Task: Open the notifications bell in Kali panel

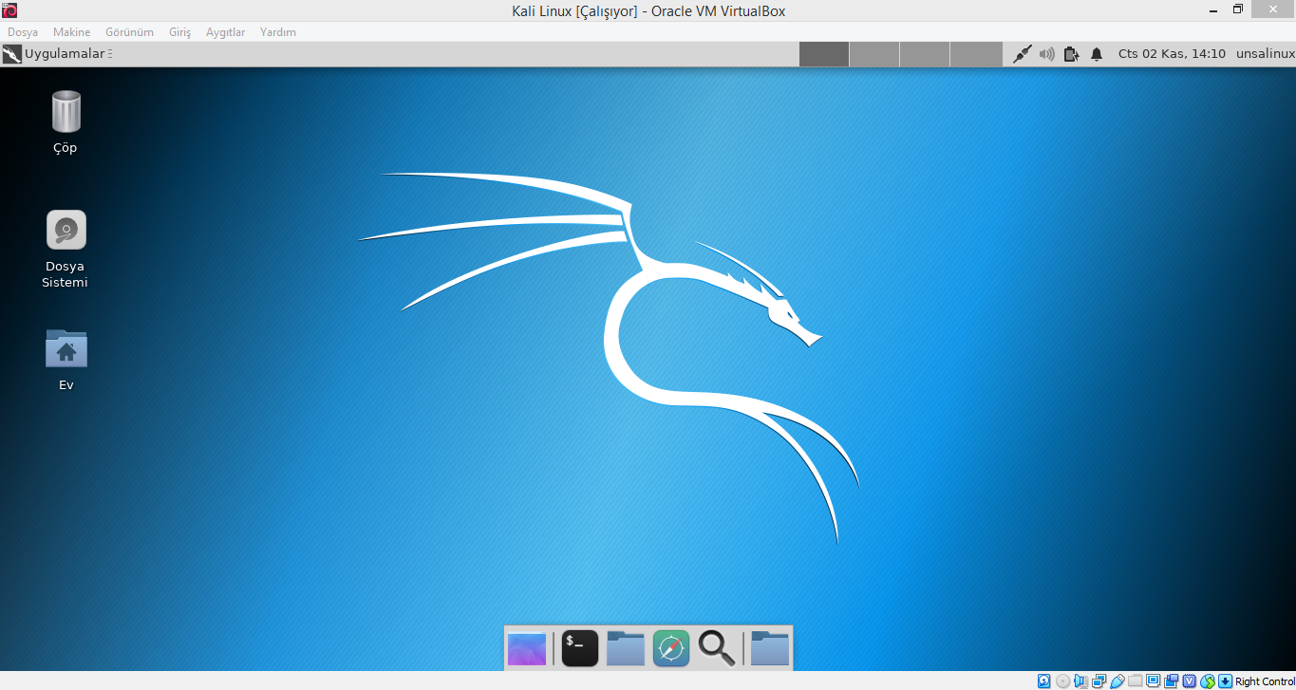Action: click(1097, 54)
